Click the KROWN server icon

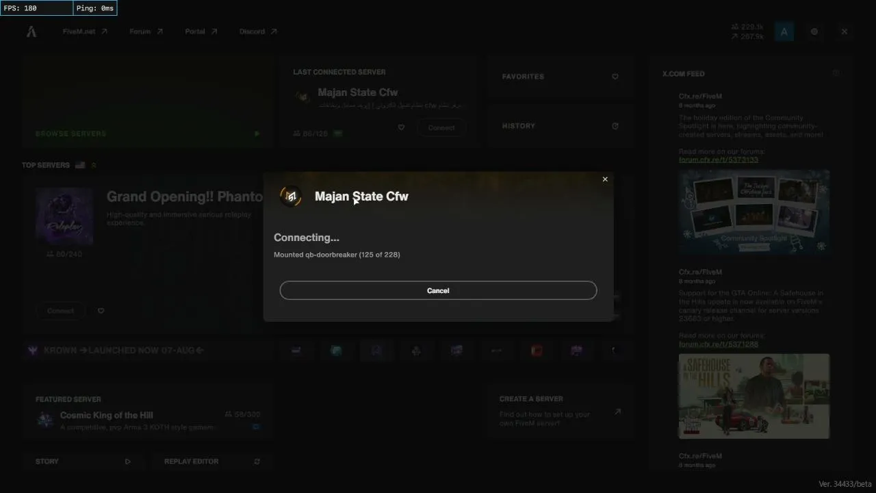pos(32,351)
